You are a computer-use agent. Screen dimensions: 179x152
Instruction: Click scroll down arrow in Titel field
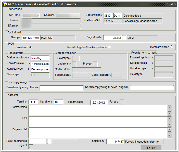tap(170, 125)
